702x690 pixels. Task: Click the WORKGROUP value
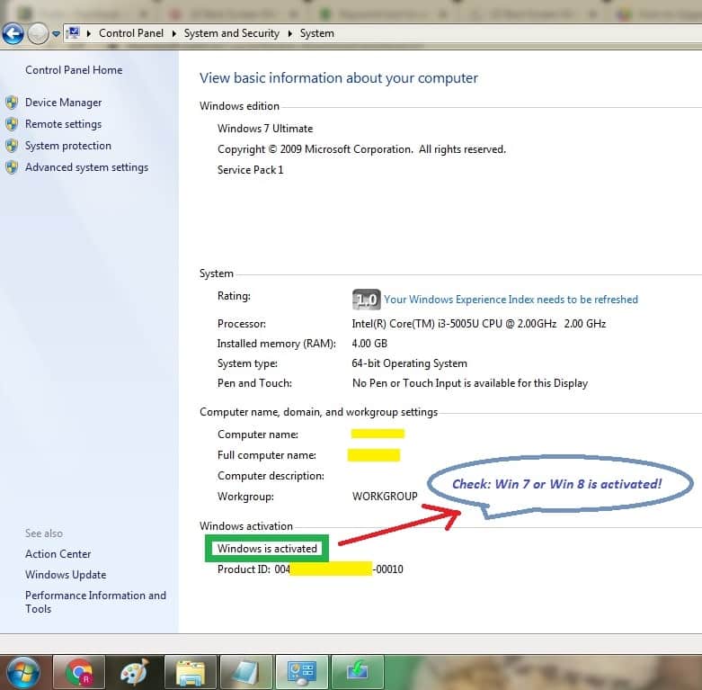(x=385, y=497)
